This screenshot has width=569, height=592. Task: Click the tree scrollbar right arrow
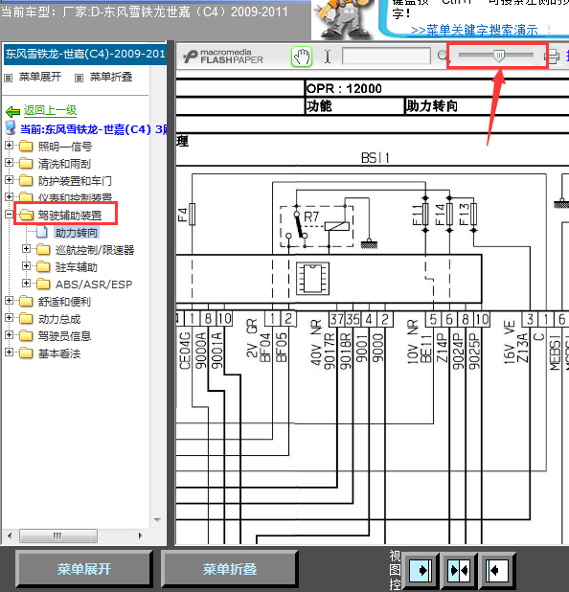click(141, 535)
